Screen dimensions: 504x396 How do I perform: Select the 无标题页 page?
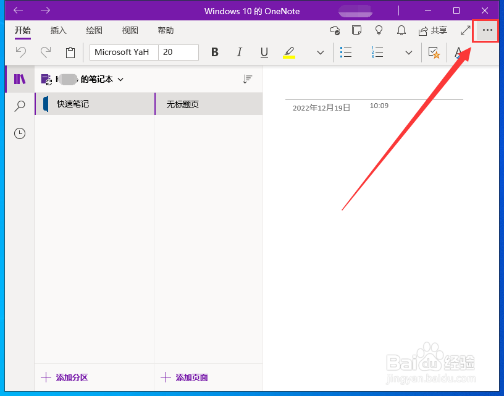coord(209,104)
